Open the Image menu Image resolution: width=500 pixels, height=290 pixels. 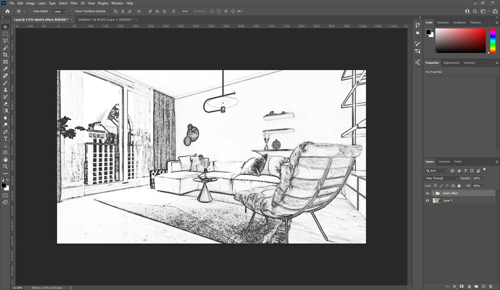pos(30,3)
